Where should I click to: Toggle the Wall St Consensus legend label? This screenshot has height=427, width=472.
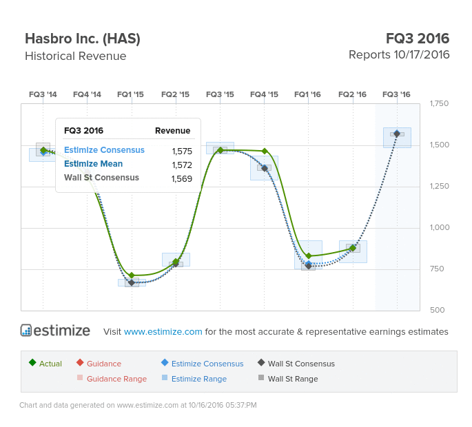click(x=301, y=364)
